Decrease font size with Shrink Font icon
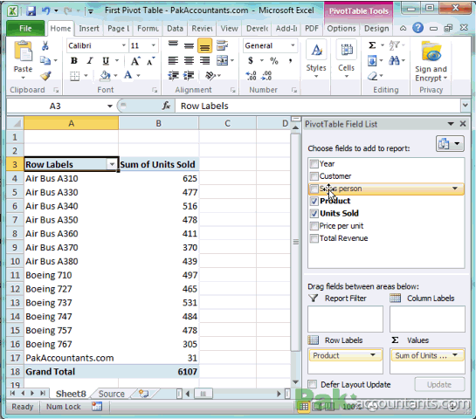 150,61
